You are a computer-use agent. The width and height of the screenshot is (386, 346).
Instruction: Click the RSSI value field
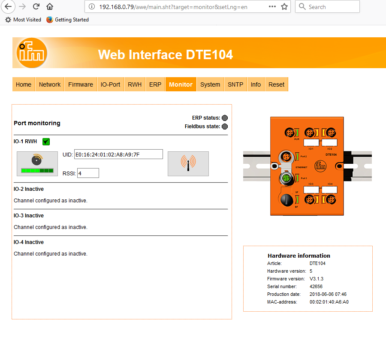pos(88,173)
